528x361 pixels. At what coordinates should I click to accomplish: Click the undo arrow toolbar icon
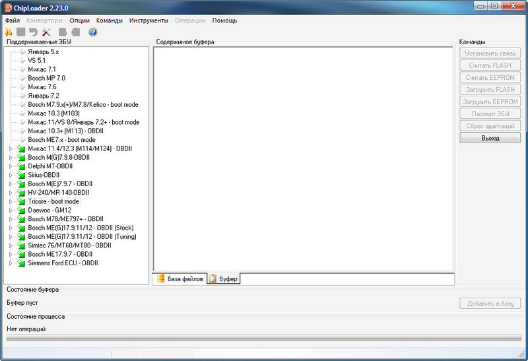33,32
